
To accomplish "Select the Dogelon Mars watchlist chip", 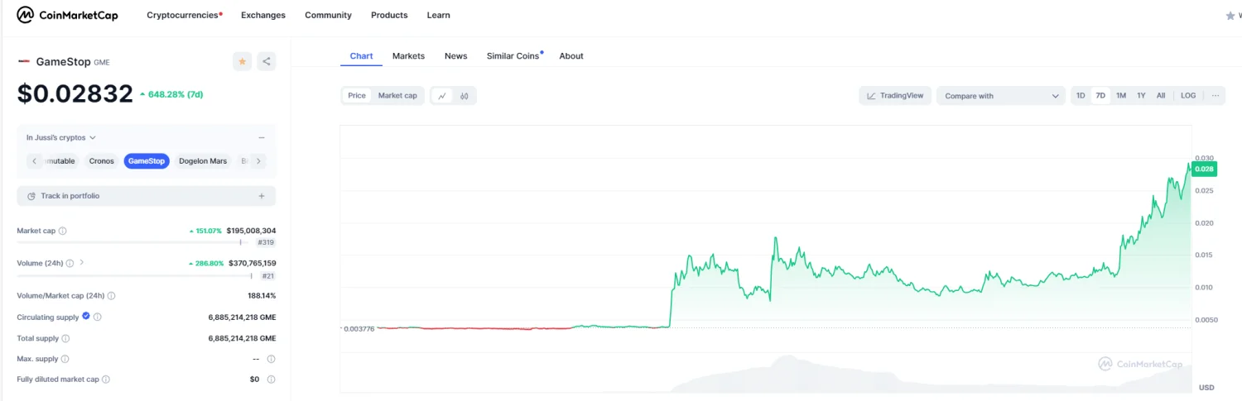I will tap(203, 161).
